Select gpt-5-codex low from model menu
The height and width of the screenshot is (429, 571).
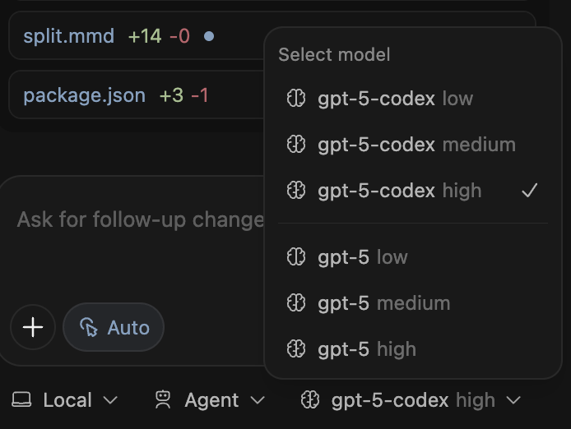point(395,99)
